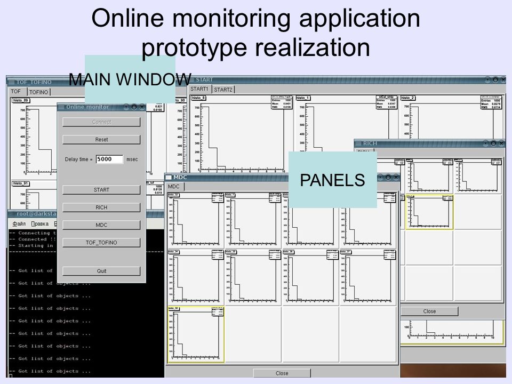Select histo_35 plot in MDC window
This screenshot has height=384, width=512.
click(x=253, y=277)
